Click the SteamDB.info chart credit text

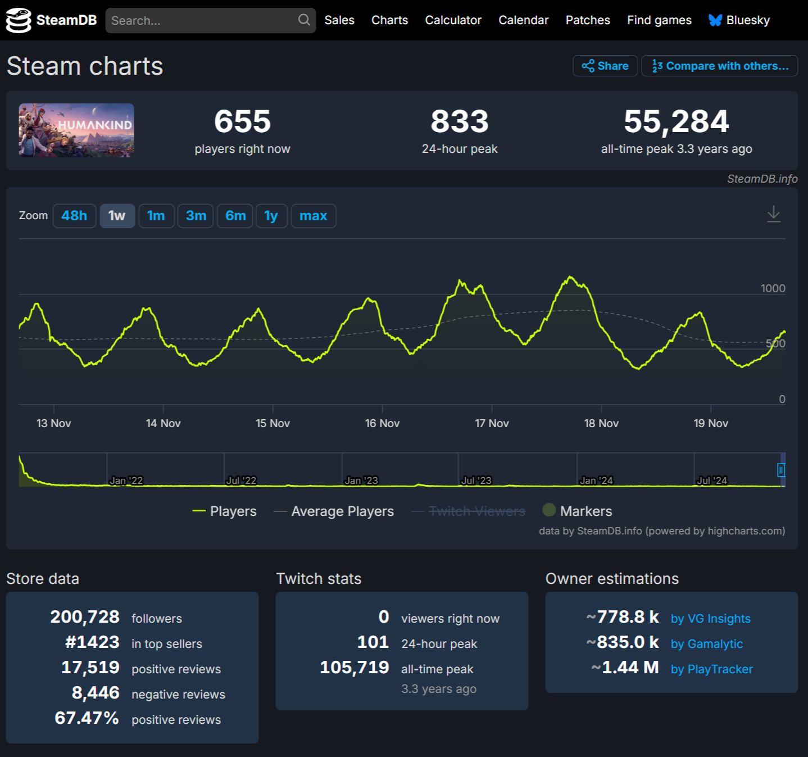(762, 179)
